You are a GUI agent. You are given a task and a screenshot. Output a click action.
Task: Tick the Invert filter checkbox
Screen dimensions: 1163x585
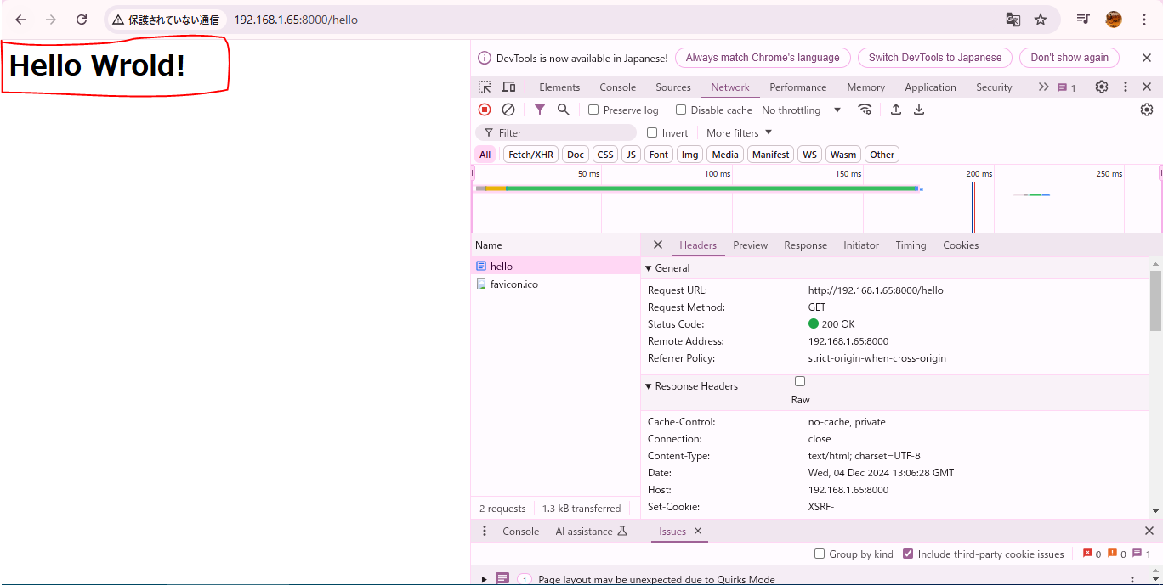point(652,132)
